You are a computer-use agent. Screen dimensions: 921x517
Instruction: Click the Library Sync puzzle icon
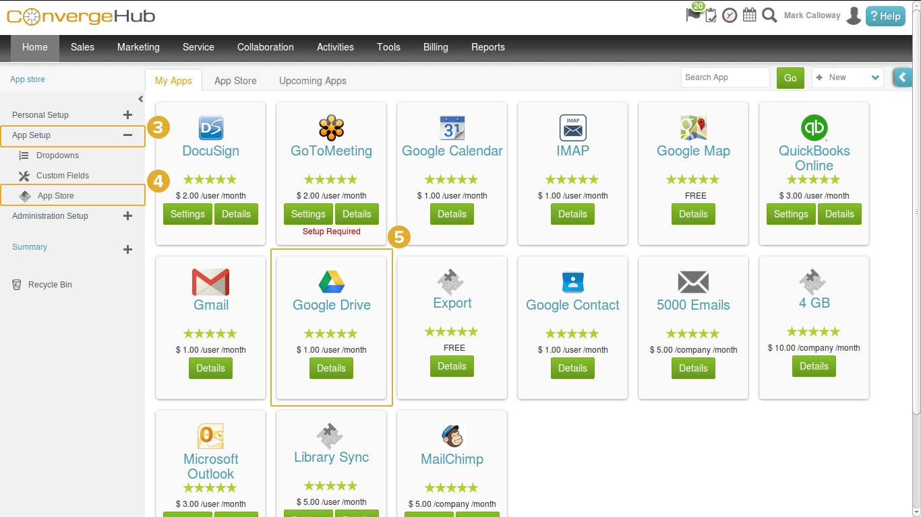pos(330,436)
